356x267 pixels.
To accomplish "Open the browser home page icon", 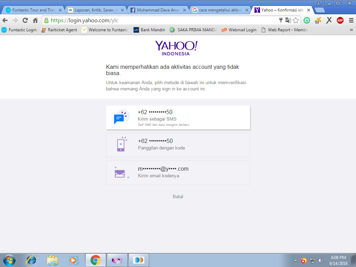I will tap(35, 21).
